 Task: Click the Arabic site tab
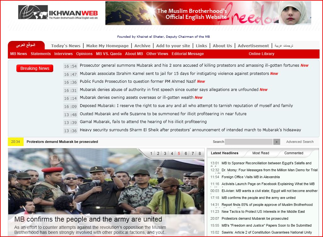click(x=26, y=45)
